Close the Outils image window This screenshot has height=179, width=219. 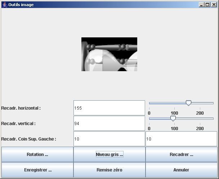(214, 5)
